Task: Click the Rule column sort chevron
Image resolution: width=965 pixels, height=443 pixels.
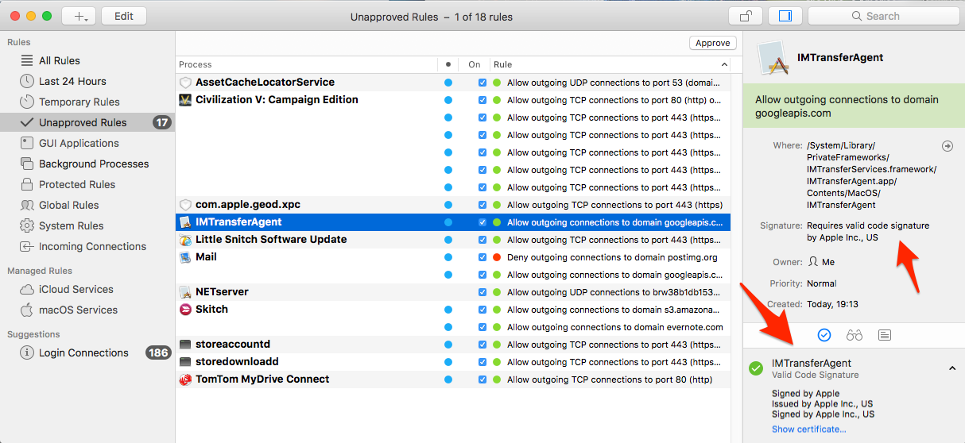Action: [724, 64]
